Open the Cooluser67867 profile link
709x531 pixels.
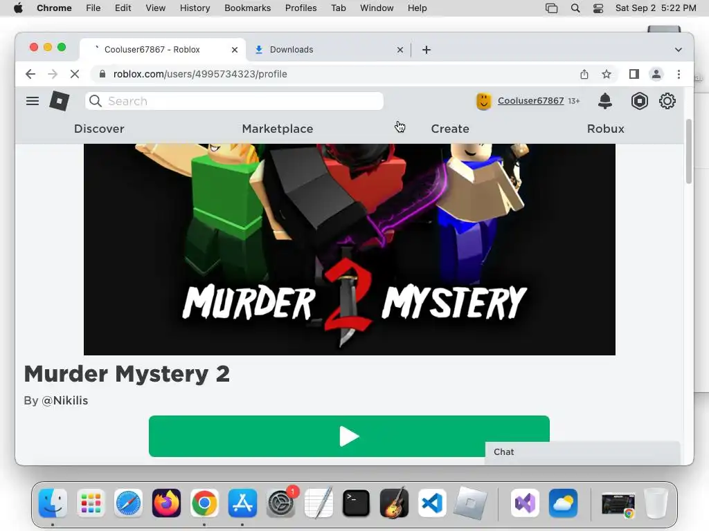click(x=530, y=101)
